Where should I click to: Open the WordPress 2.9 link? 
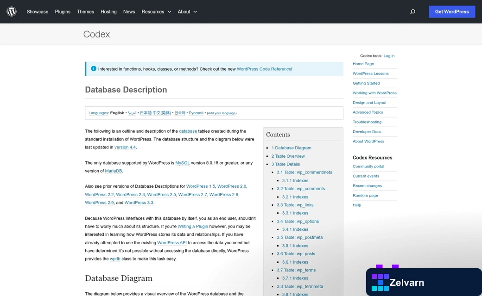[x=99, y=203]
